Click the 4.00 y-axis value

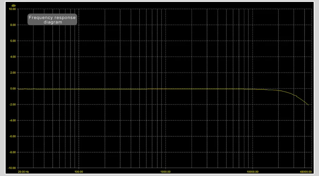(x=13, y=57)
